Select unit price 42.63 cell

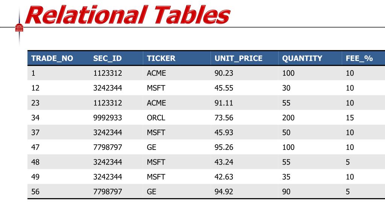tap(224, 177)
